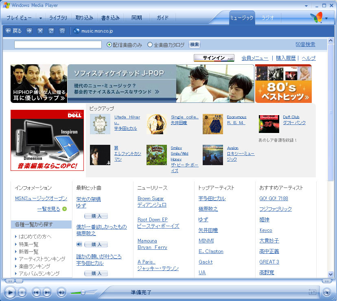Image resolution: width=337 pixels, height=301 pixels.
Task: Open the 会員メニュー link
Action: (255, 58)
